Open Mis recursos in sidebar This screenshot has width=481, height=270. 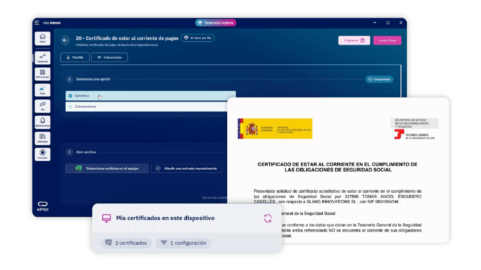click(x=43, y=74)
